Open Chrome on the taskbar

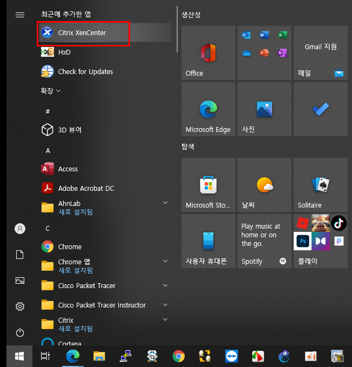[x=179, y=356]
